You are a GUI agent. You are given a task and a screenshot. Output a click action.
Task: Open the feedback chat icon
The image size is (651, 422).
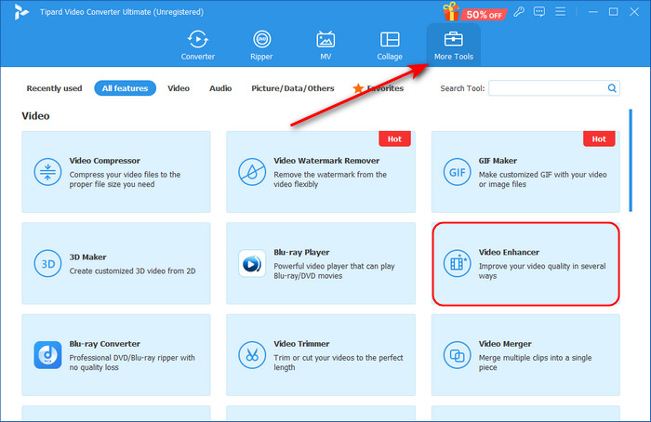[x=539, y=11]
